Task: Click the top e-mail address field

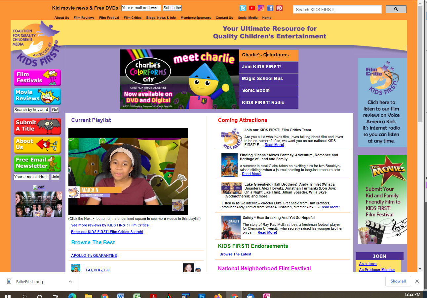Action: pos(141,8)
